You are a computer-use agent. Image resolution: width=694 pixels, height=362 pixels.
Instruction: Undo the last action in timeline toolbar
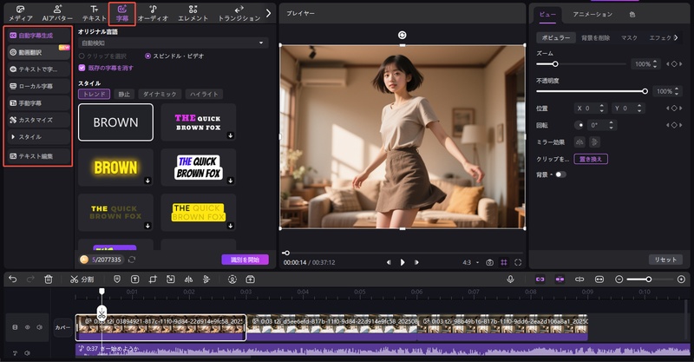12,280
